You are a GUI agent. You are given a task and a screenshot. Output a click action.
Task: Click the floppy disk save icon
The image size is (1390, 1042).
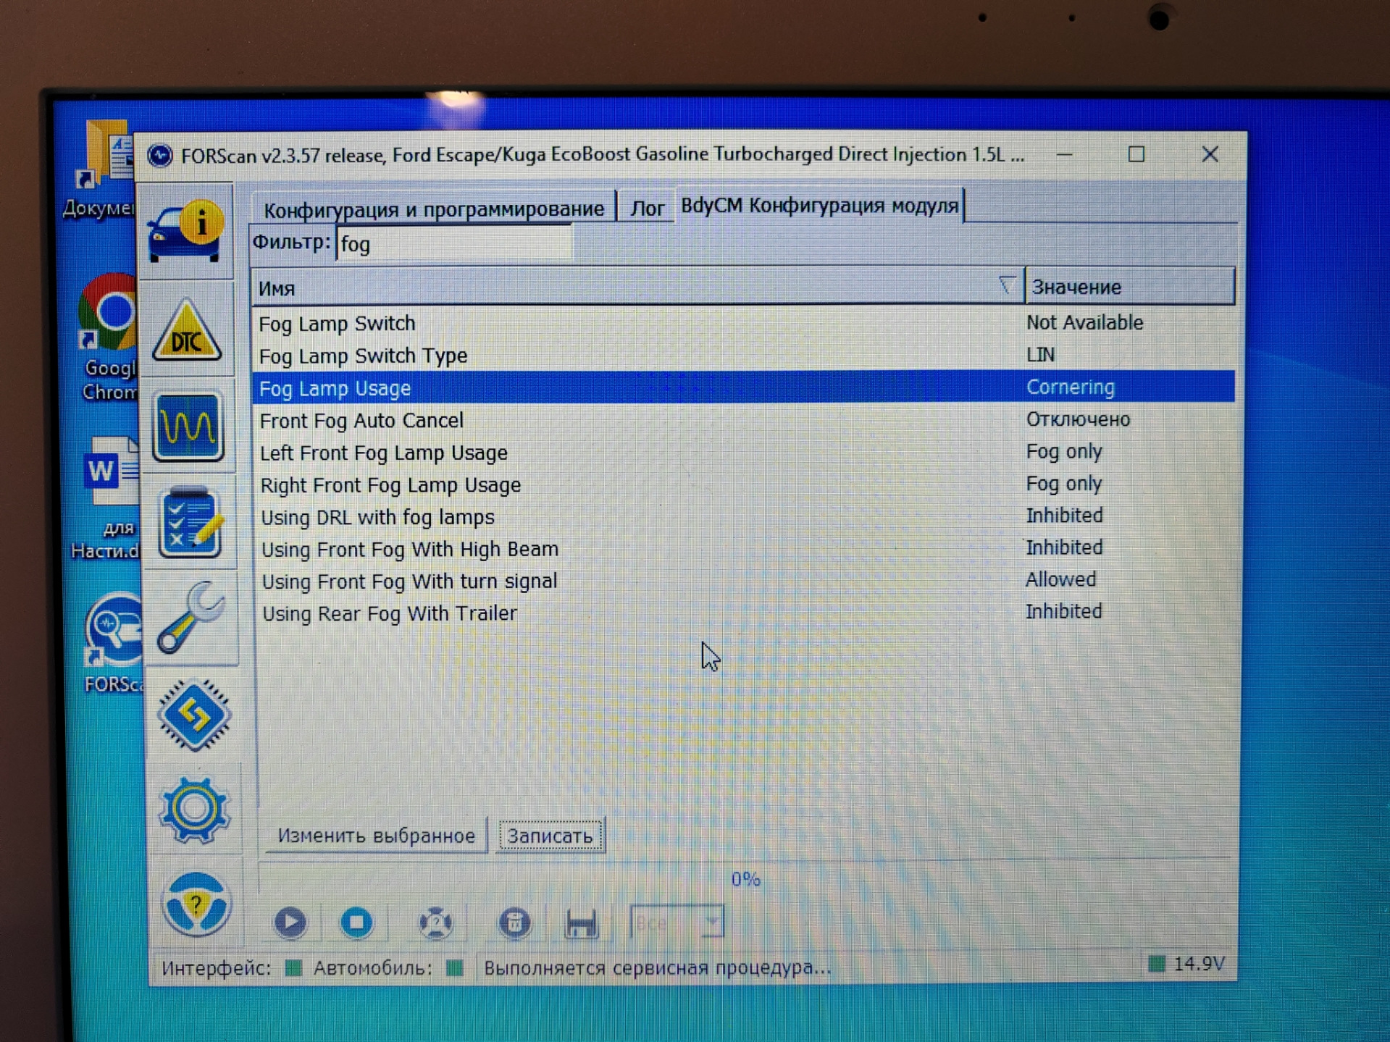point(582,923)
